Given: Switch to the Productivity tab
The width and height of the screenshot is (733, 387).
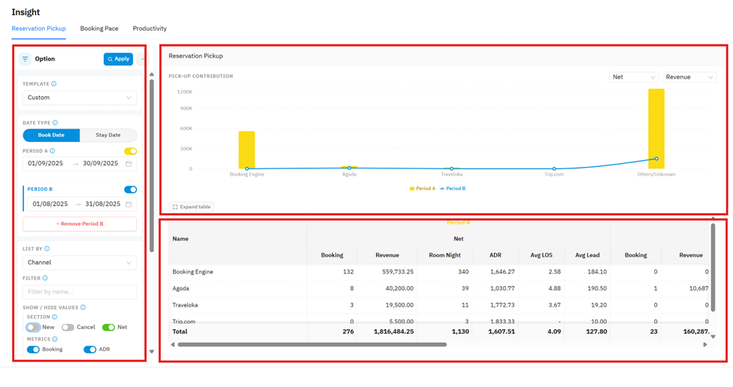Looking at the screenshot, I should click(x=150, y=29).
